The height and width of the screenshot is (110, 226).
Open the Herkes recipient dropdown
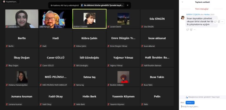tap(190, 103)
